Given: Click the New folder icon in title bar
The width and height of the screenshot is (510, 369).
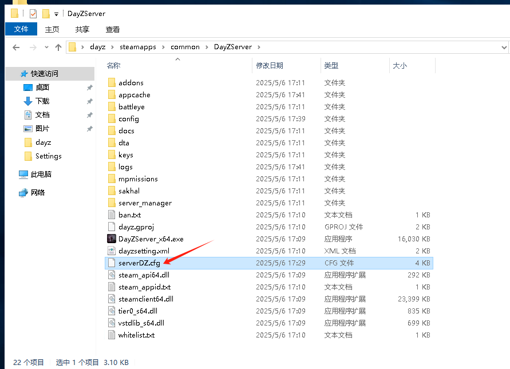Looking at the screenshot, I should point(46,14).
